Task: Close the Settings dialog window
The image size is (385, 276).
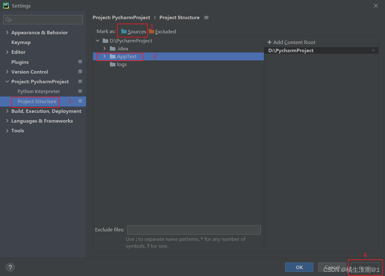Action: pos(376,6)
